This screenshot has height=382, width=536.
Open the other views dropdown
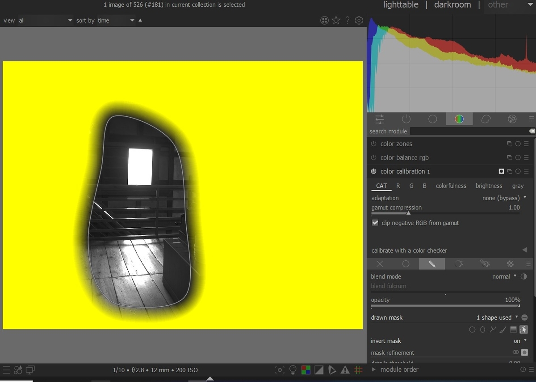click(508, 5)
